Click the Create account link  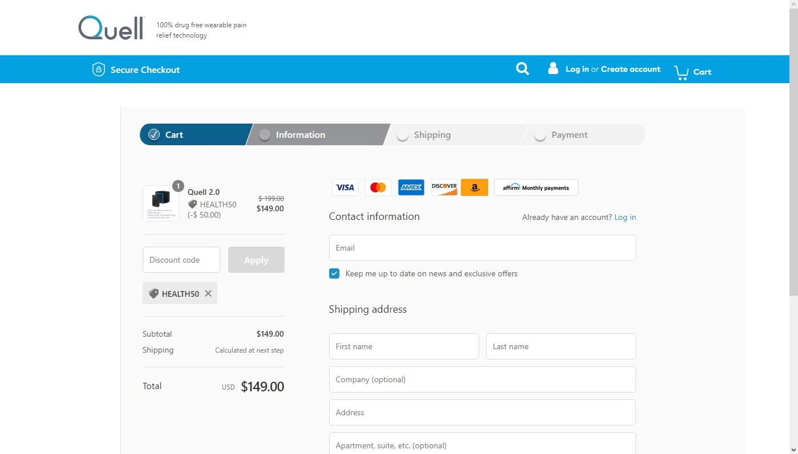pos(631,69)
